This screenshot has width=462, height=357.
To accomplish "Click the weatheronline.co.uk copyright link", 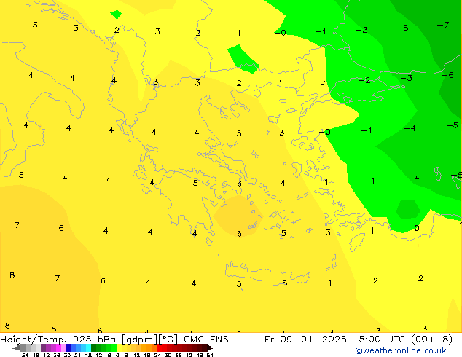I will click(401, 350).
